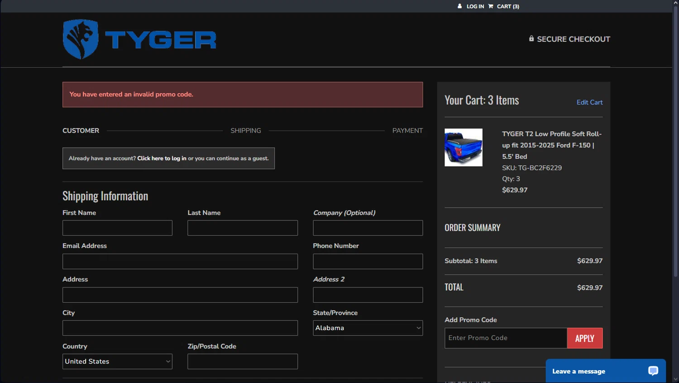The image size is (679, 383).
Task: Select the PAYMENT checkout step
Action: pos(407,130)
